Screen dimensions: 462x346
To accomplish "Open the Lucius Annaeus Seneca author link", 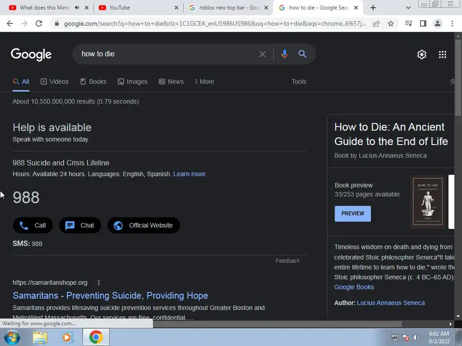I will (391, 303).
